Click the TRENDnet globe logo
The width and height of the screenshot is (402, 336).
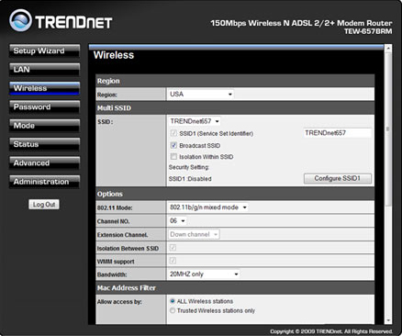tap(20, 20)
